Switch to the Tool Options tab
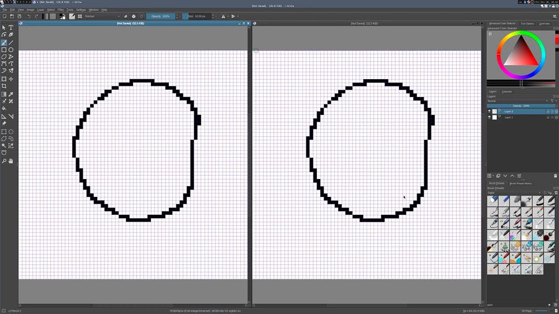The height and width of the screenshot is (314, 559). click(x=527, y=23)
